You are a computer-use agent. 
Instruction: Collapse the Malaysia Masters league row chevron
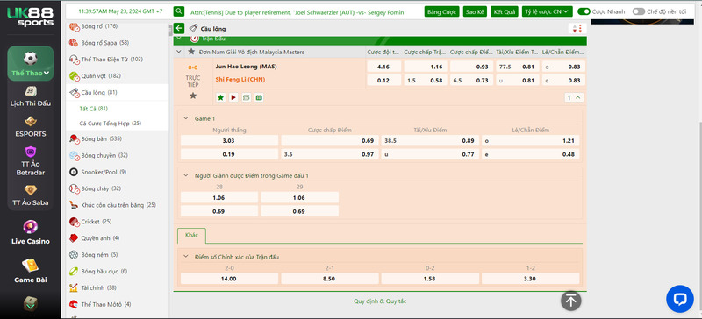click(179, 52)
